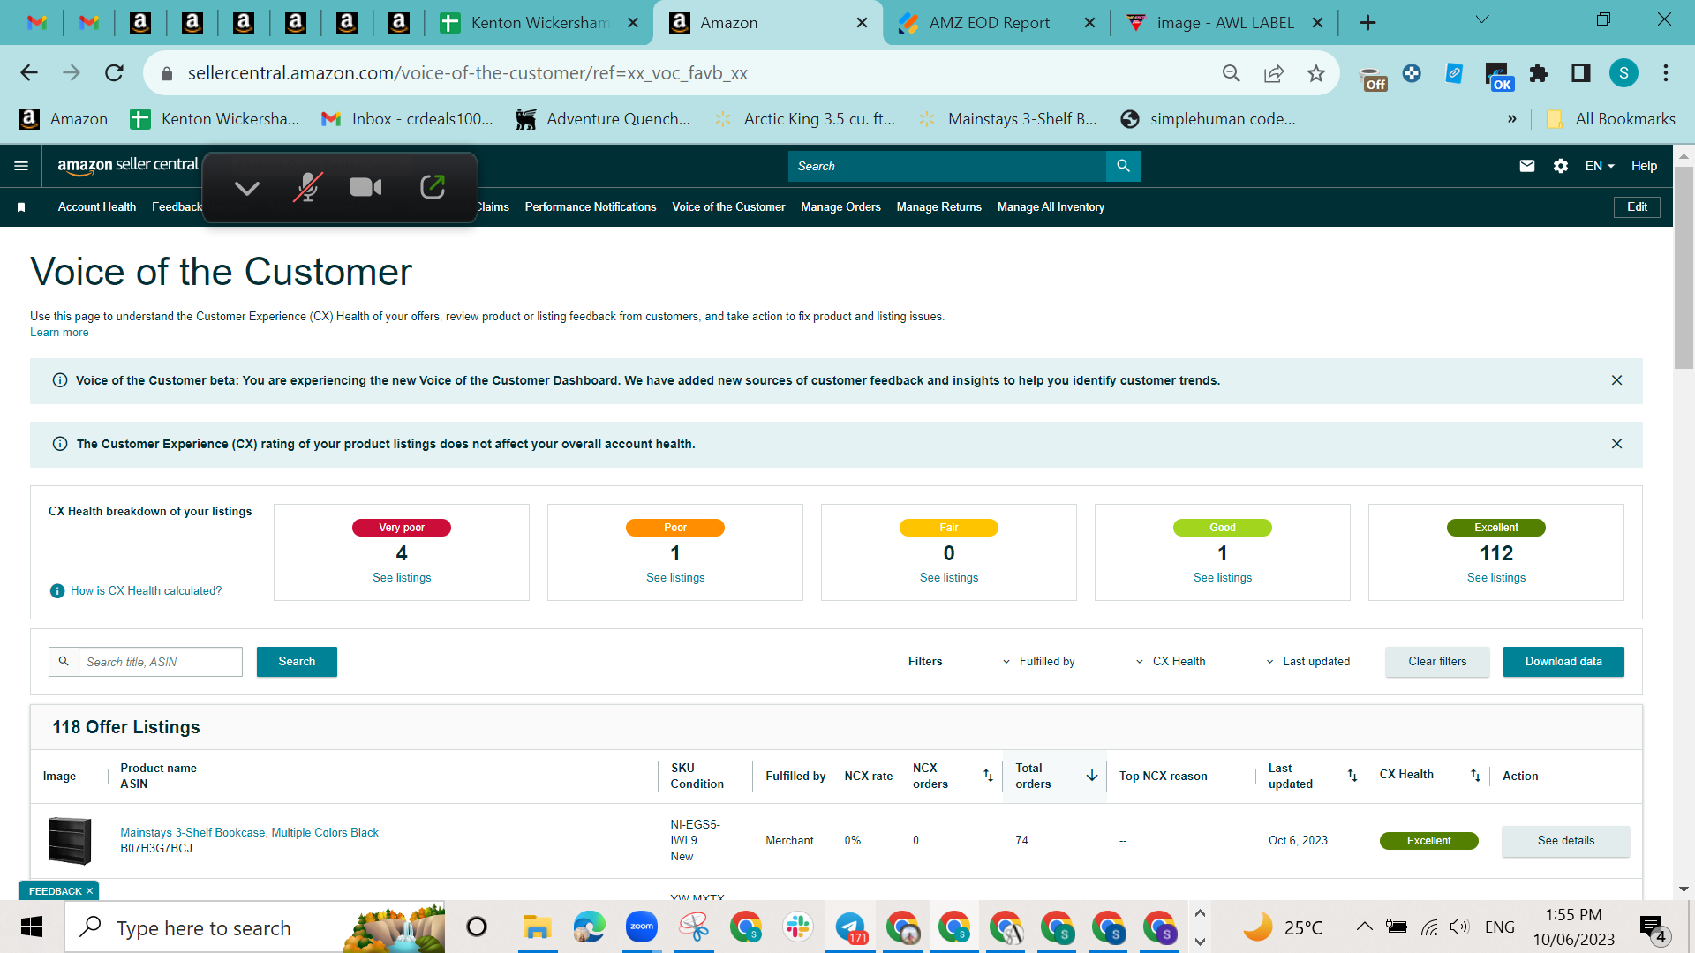
Task: Go back to the previous page
Action: point(29,73)
